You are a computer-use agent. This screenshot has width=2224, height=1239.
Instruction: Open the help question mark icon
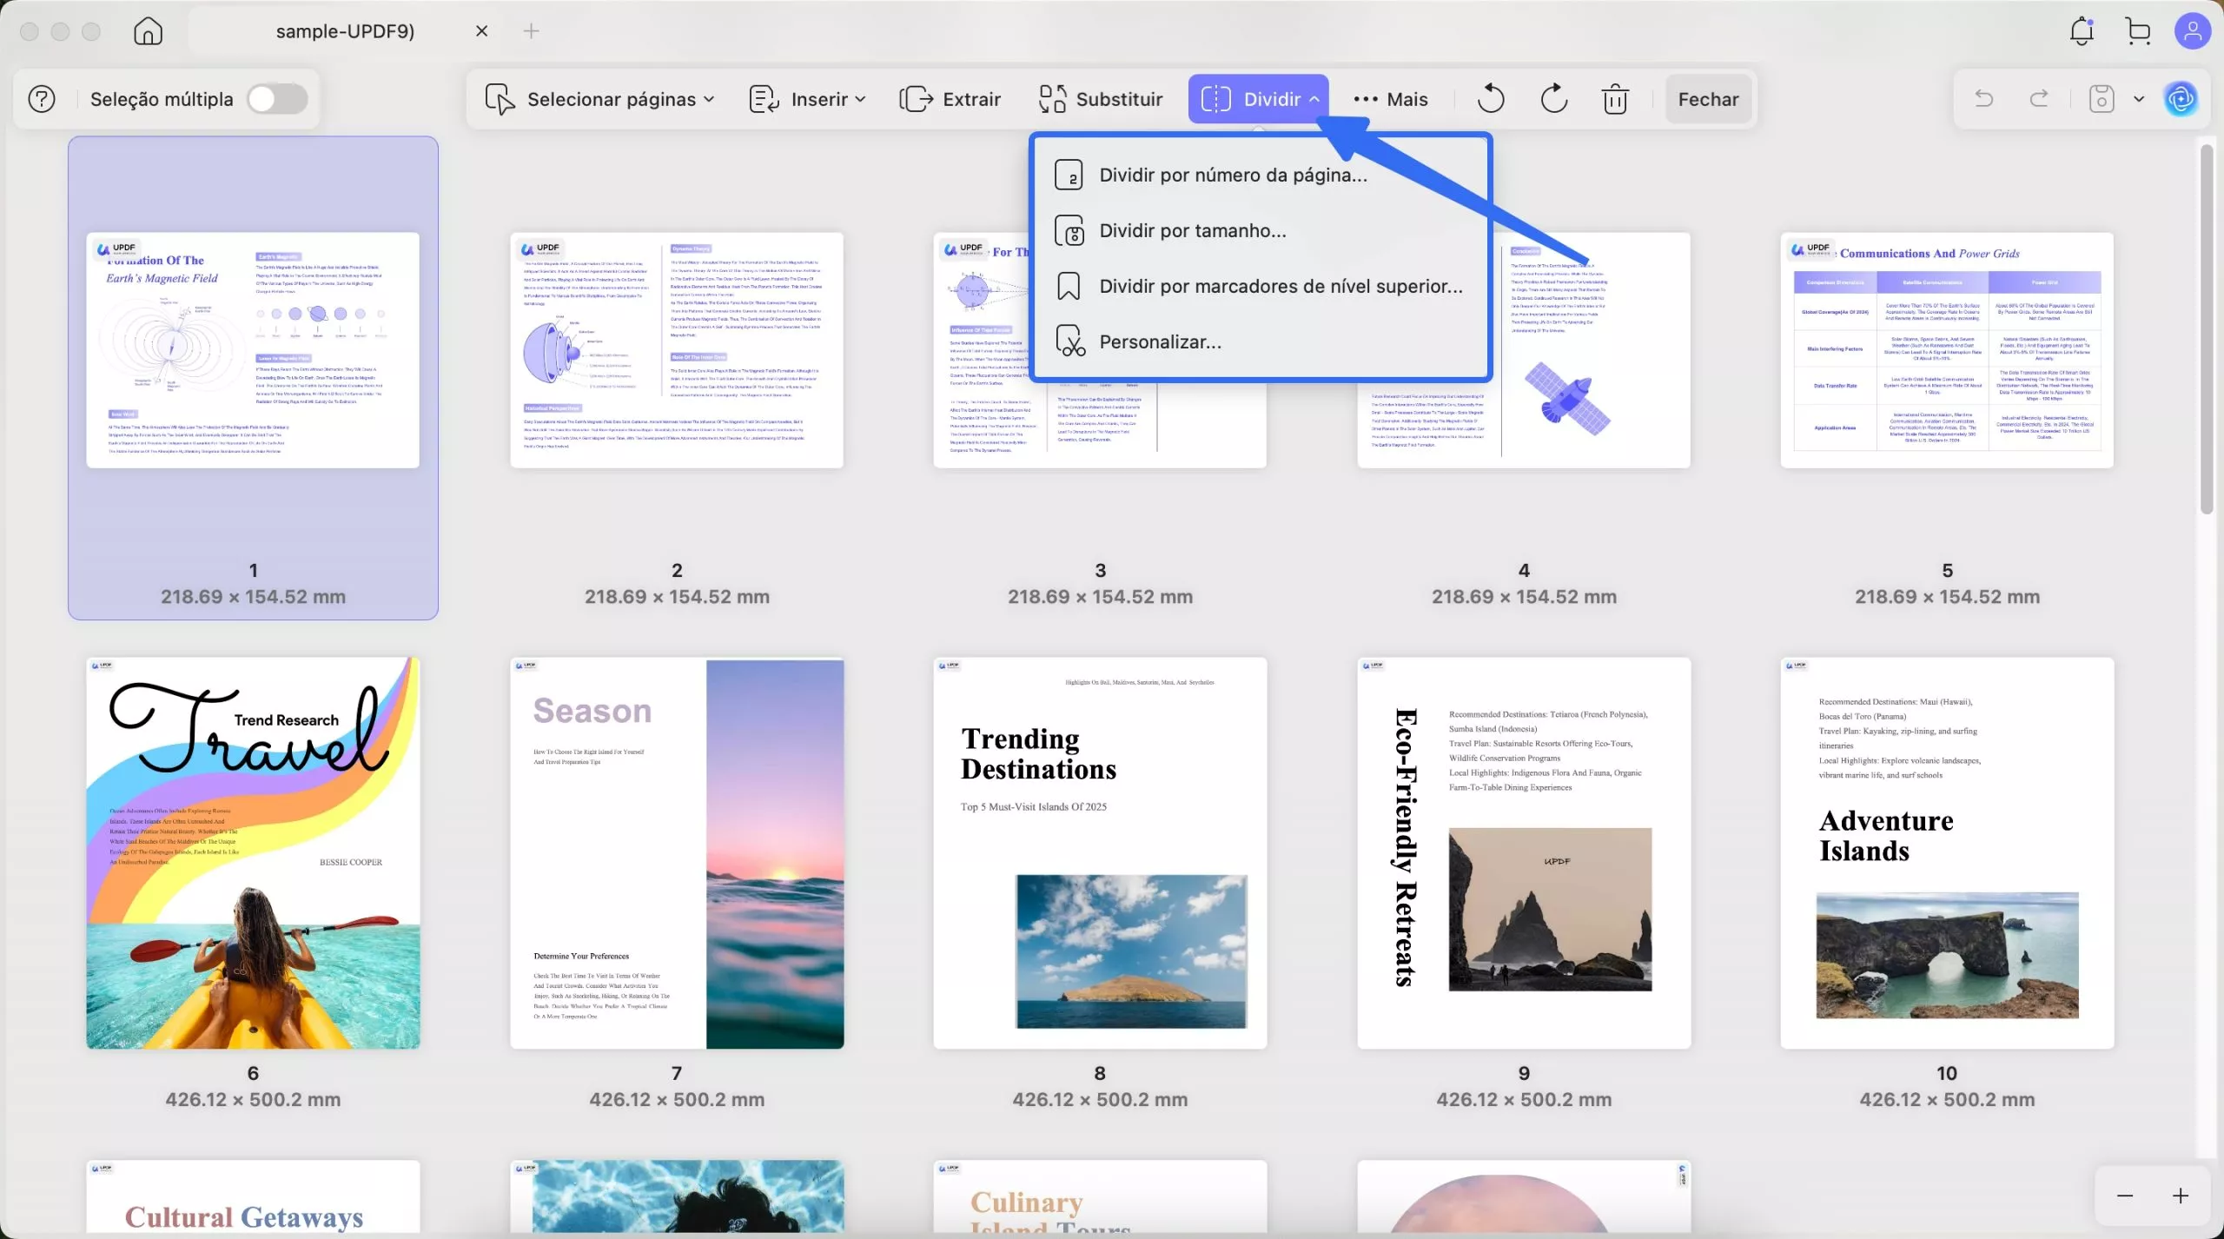42,99
